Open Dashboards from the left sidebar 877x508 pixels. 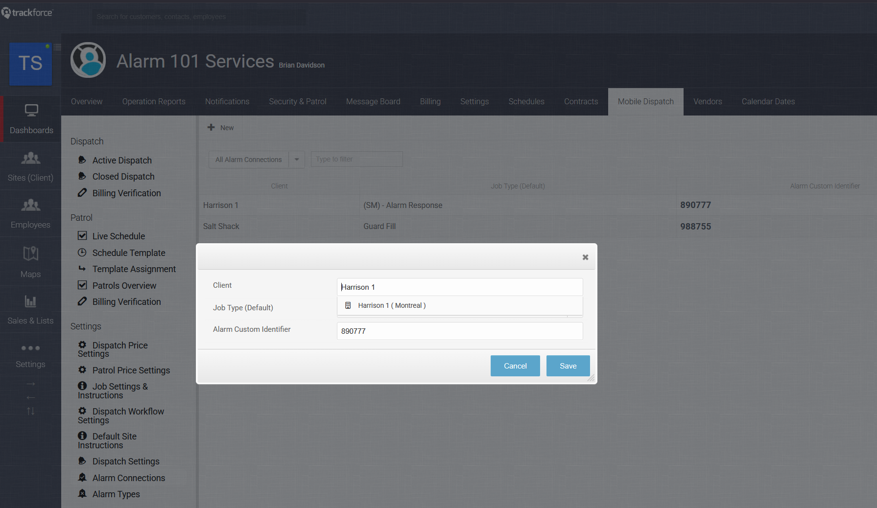pyautogui.click(x=31, y=119)
